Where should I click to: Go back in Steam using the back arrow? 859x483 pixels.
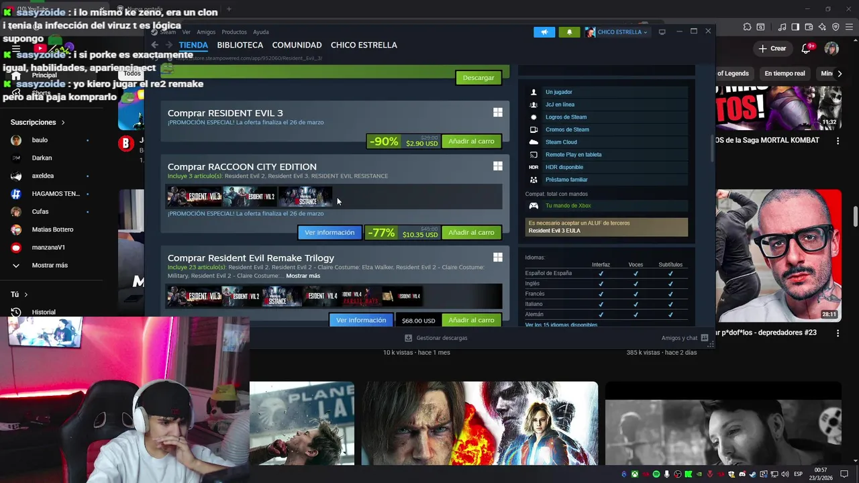pos(154,45)
